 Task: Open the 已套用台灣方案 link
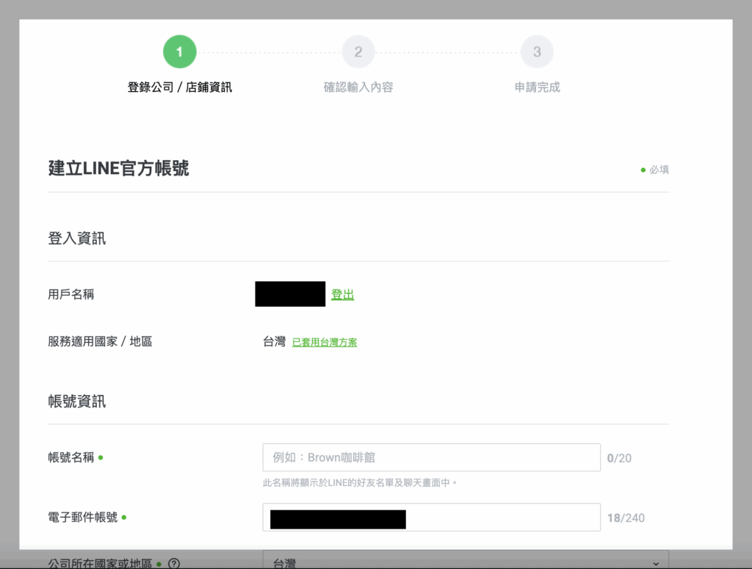(325, 342)
